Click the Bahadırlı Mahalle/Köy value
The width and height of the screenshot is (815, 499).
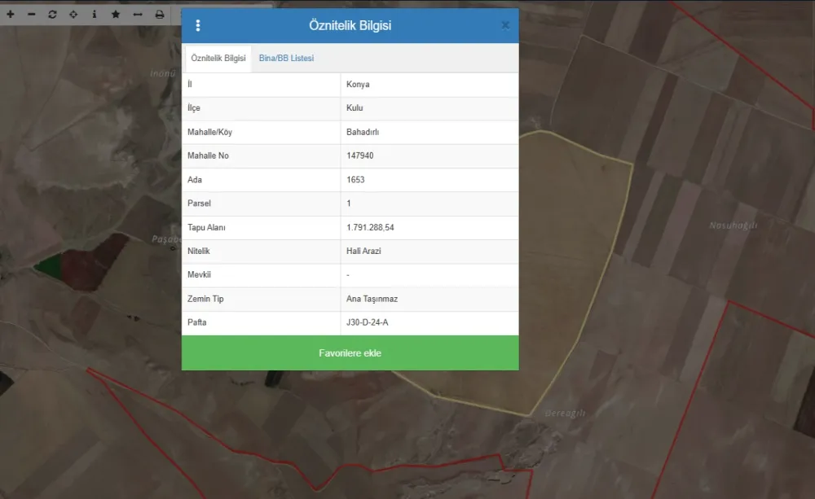[x=363, y=132]
